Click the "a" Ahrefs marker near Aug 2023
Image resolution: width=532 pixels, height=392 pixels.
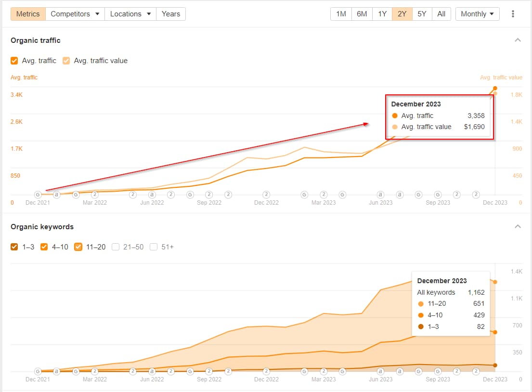[400, 194]
